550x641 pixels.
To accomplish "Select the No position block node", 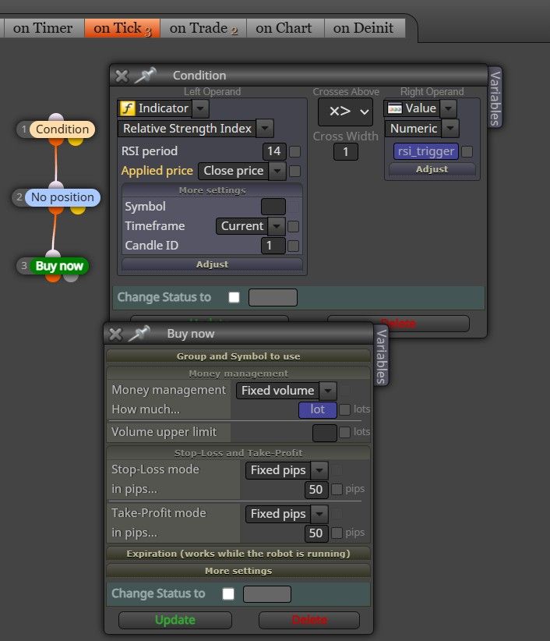I will [x=62, y=197].
